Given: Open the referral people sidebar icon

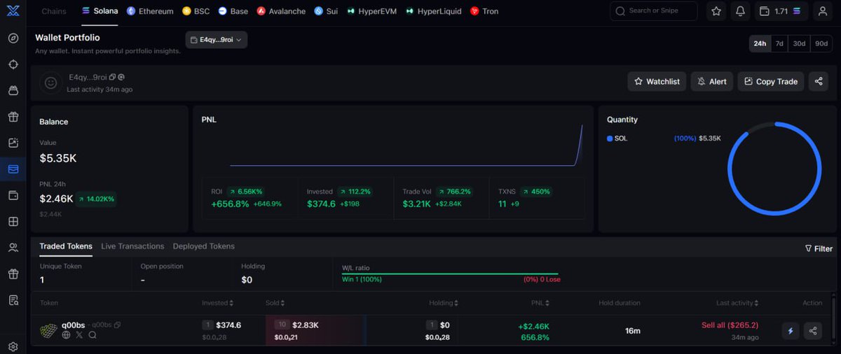Looking at the screenshot, I should click(x=13, y=248).
